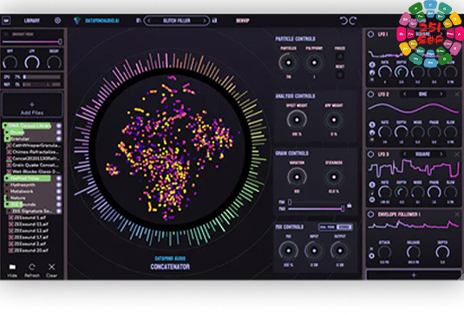This screenshot has width=464, height=315.
Task: Toggle the Dual Mono / Stereo switch
Action: 336,227
